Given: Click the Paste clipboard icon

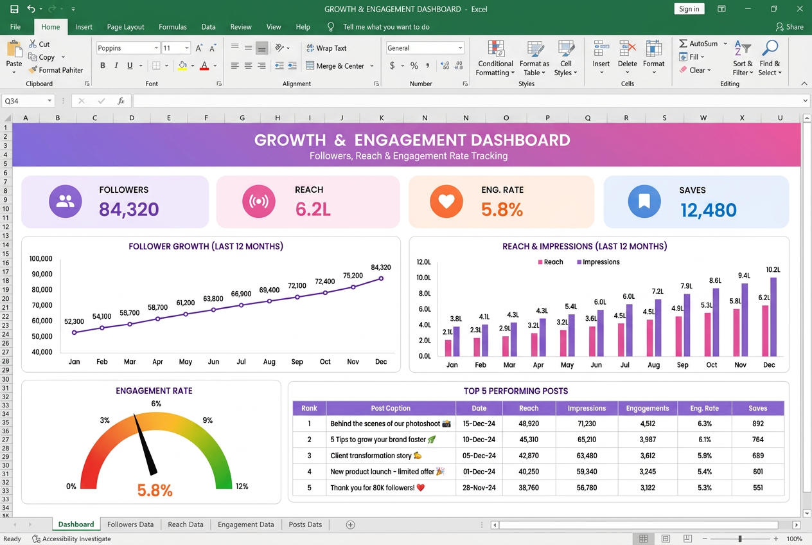Looking at the screenshot, I should pyautogui.click(x=14, y=49).
